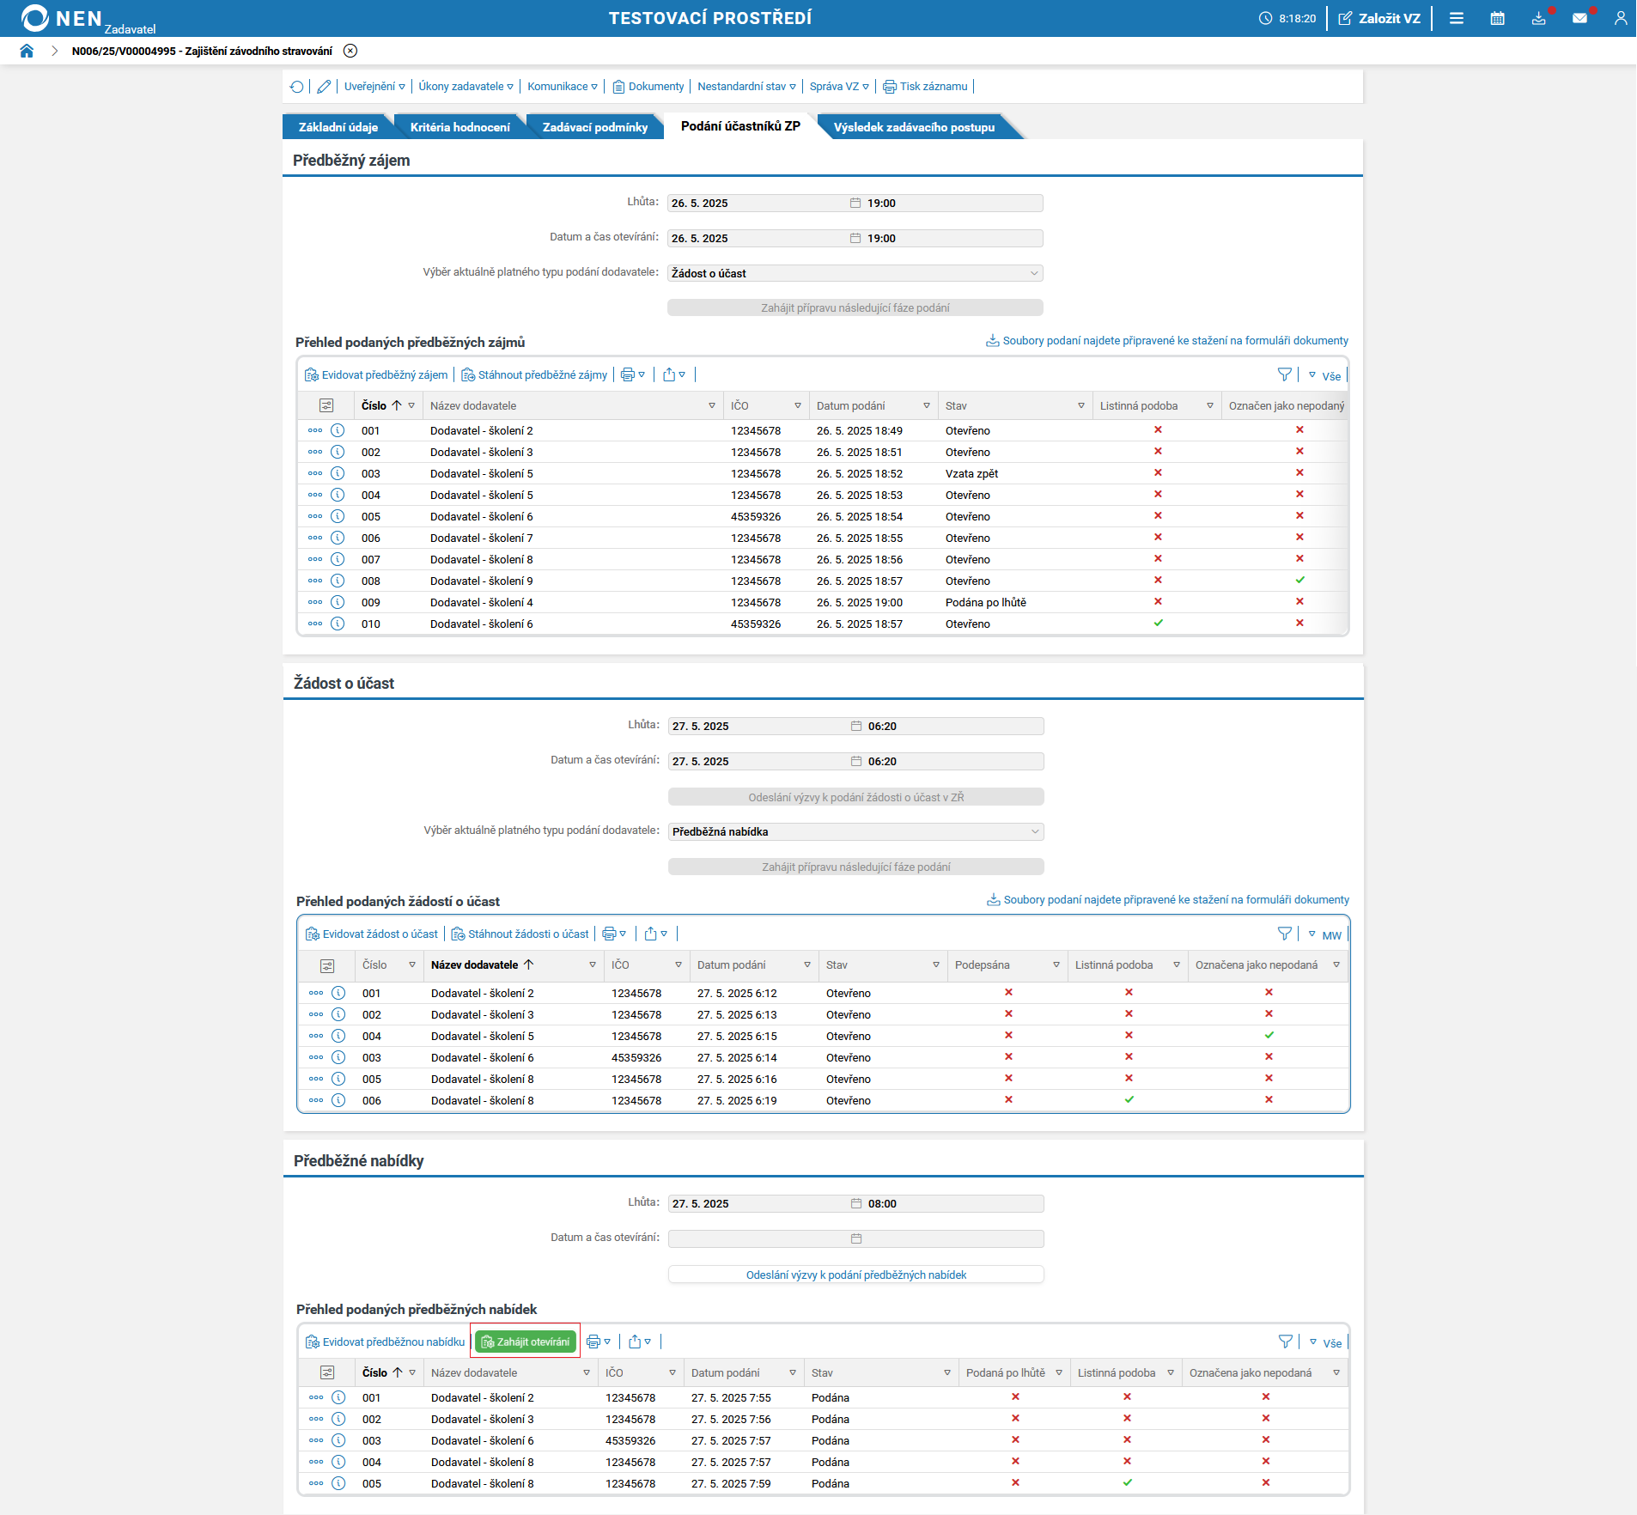Image resolution: width=1637 pixels, height=1515 pixels.
Task: Open Výsledek zadávacího postupu tab
Action: (914, 127)
